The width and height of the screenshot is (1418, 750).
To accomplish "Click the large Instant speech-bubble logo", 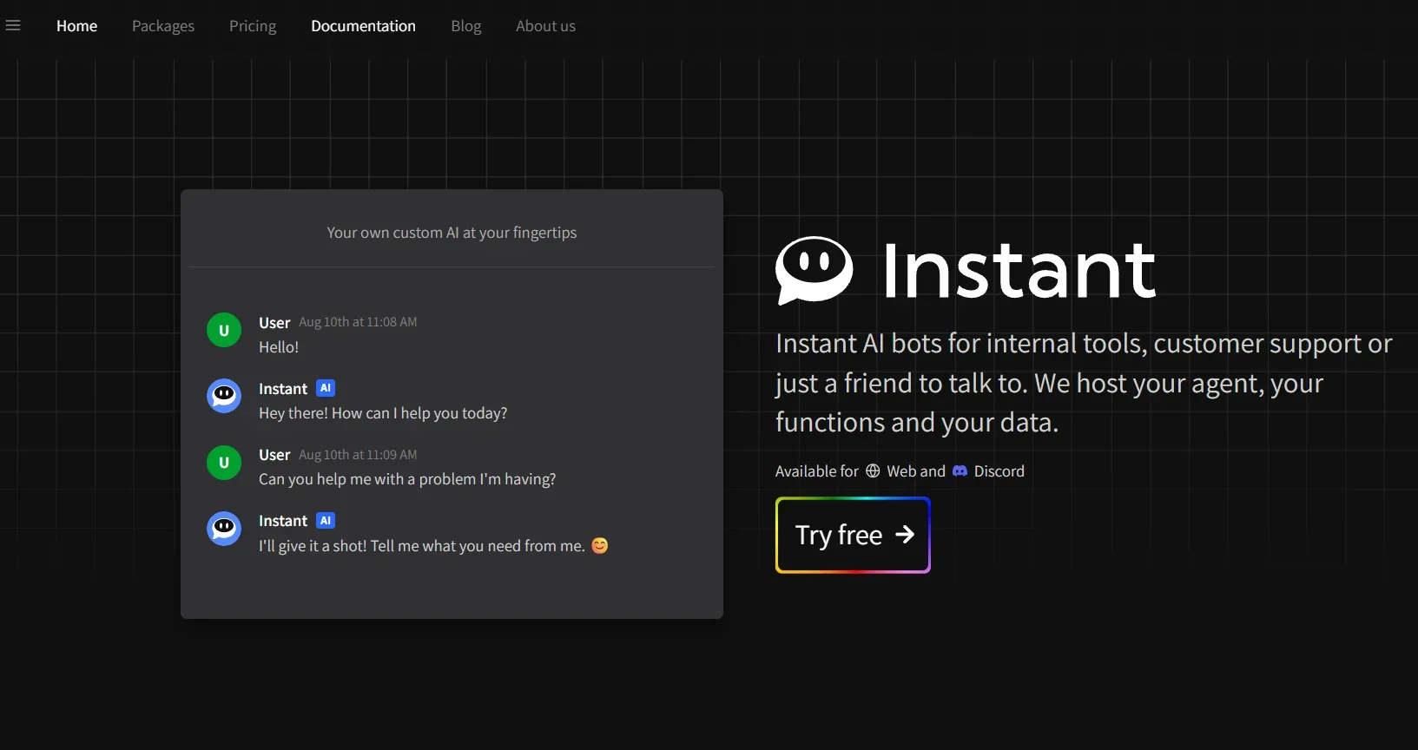I will [814, 270].
